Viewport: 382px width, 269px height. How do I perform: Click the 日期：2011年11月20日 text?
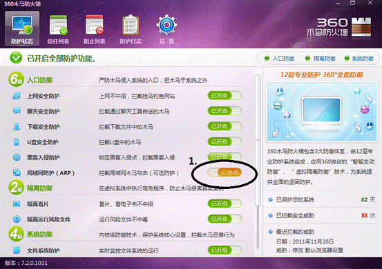305,241
